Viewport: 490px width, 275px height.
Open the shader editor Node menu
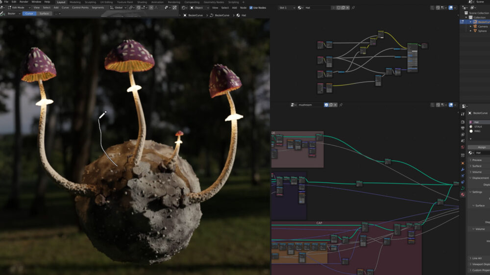(x=243, y=7)
